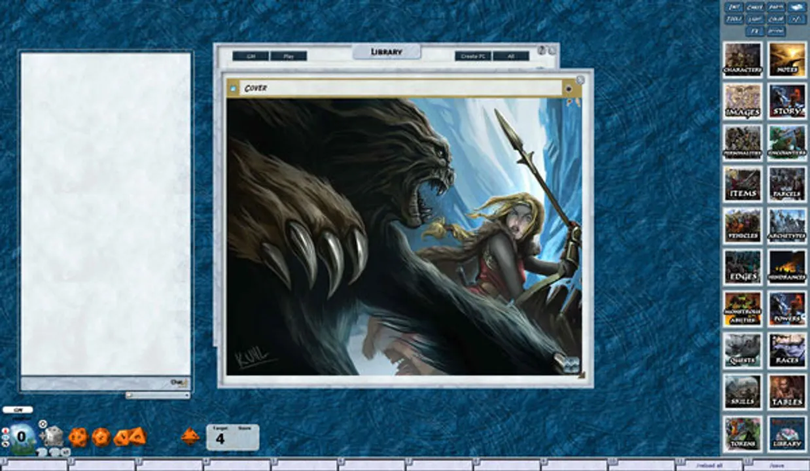Open the Parcels sidebar panel

[787, 184]
